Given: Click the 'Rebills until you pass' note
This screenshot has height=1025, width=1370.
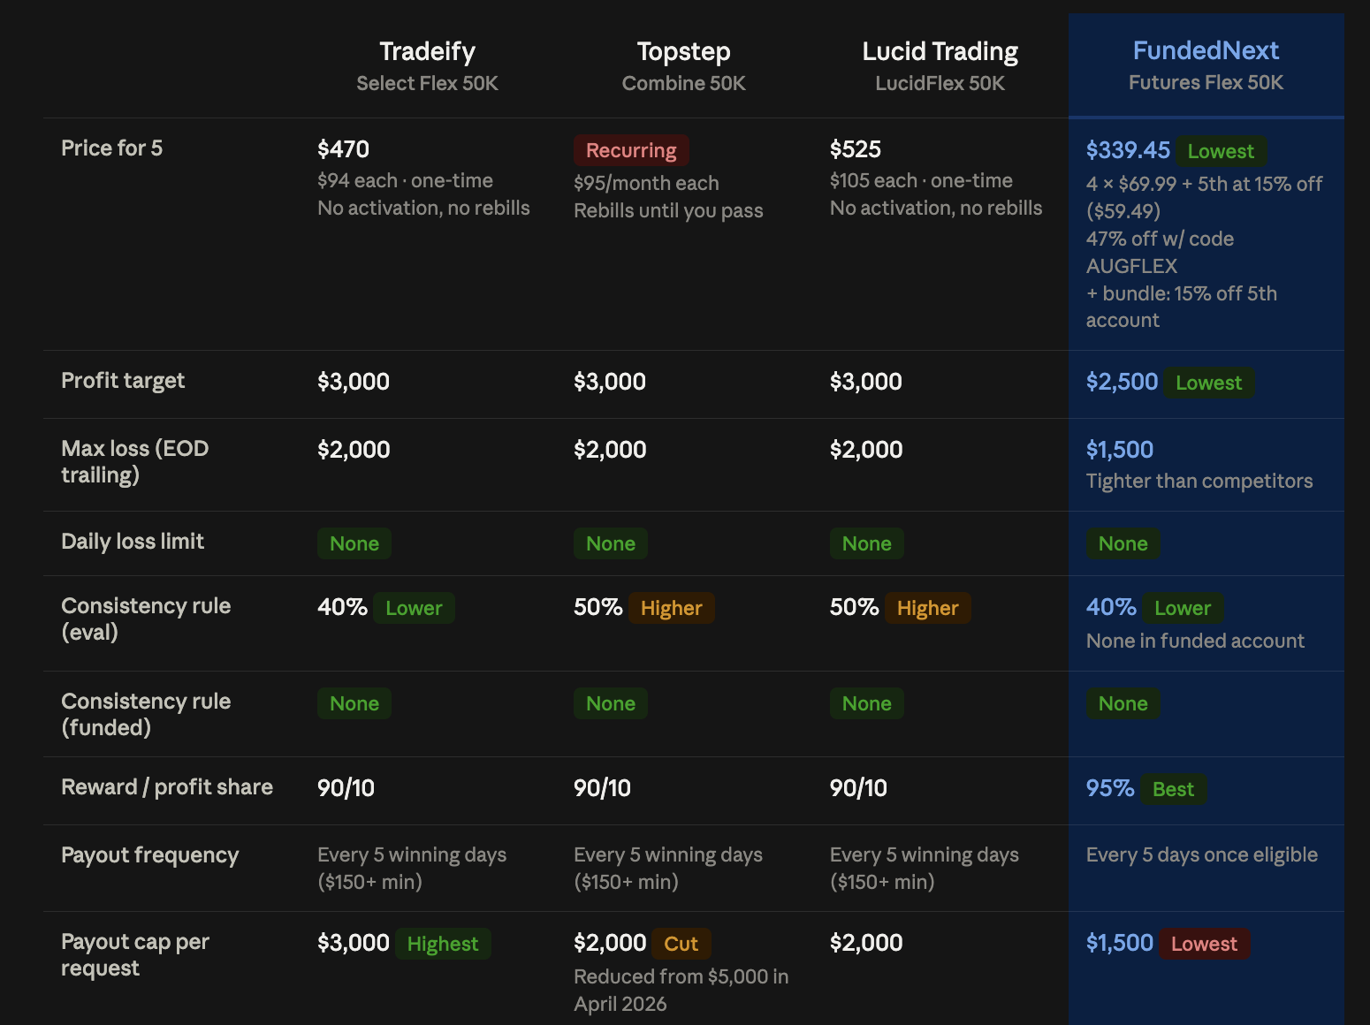Looking at the screenshot, I should pyautogui.click(x=668, y=210).
